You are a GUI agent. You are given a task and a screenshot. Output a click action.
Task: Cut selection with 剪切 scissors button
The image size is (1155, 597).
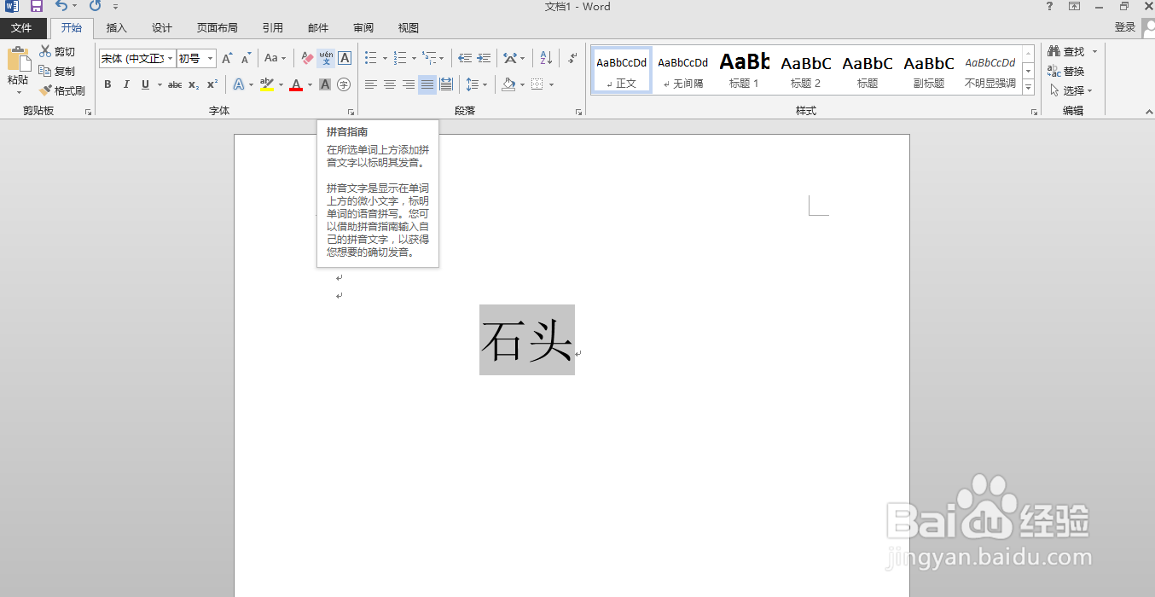[x=57, y=52]
